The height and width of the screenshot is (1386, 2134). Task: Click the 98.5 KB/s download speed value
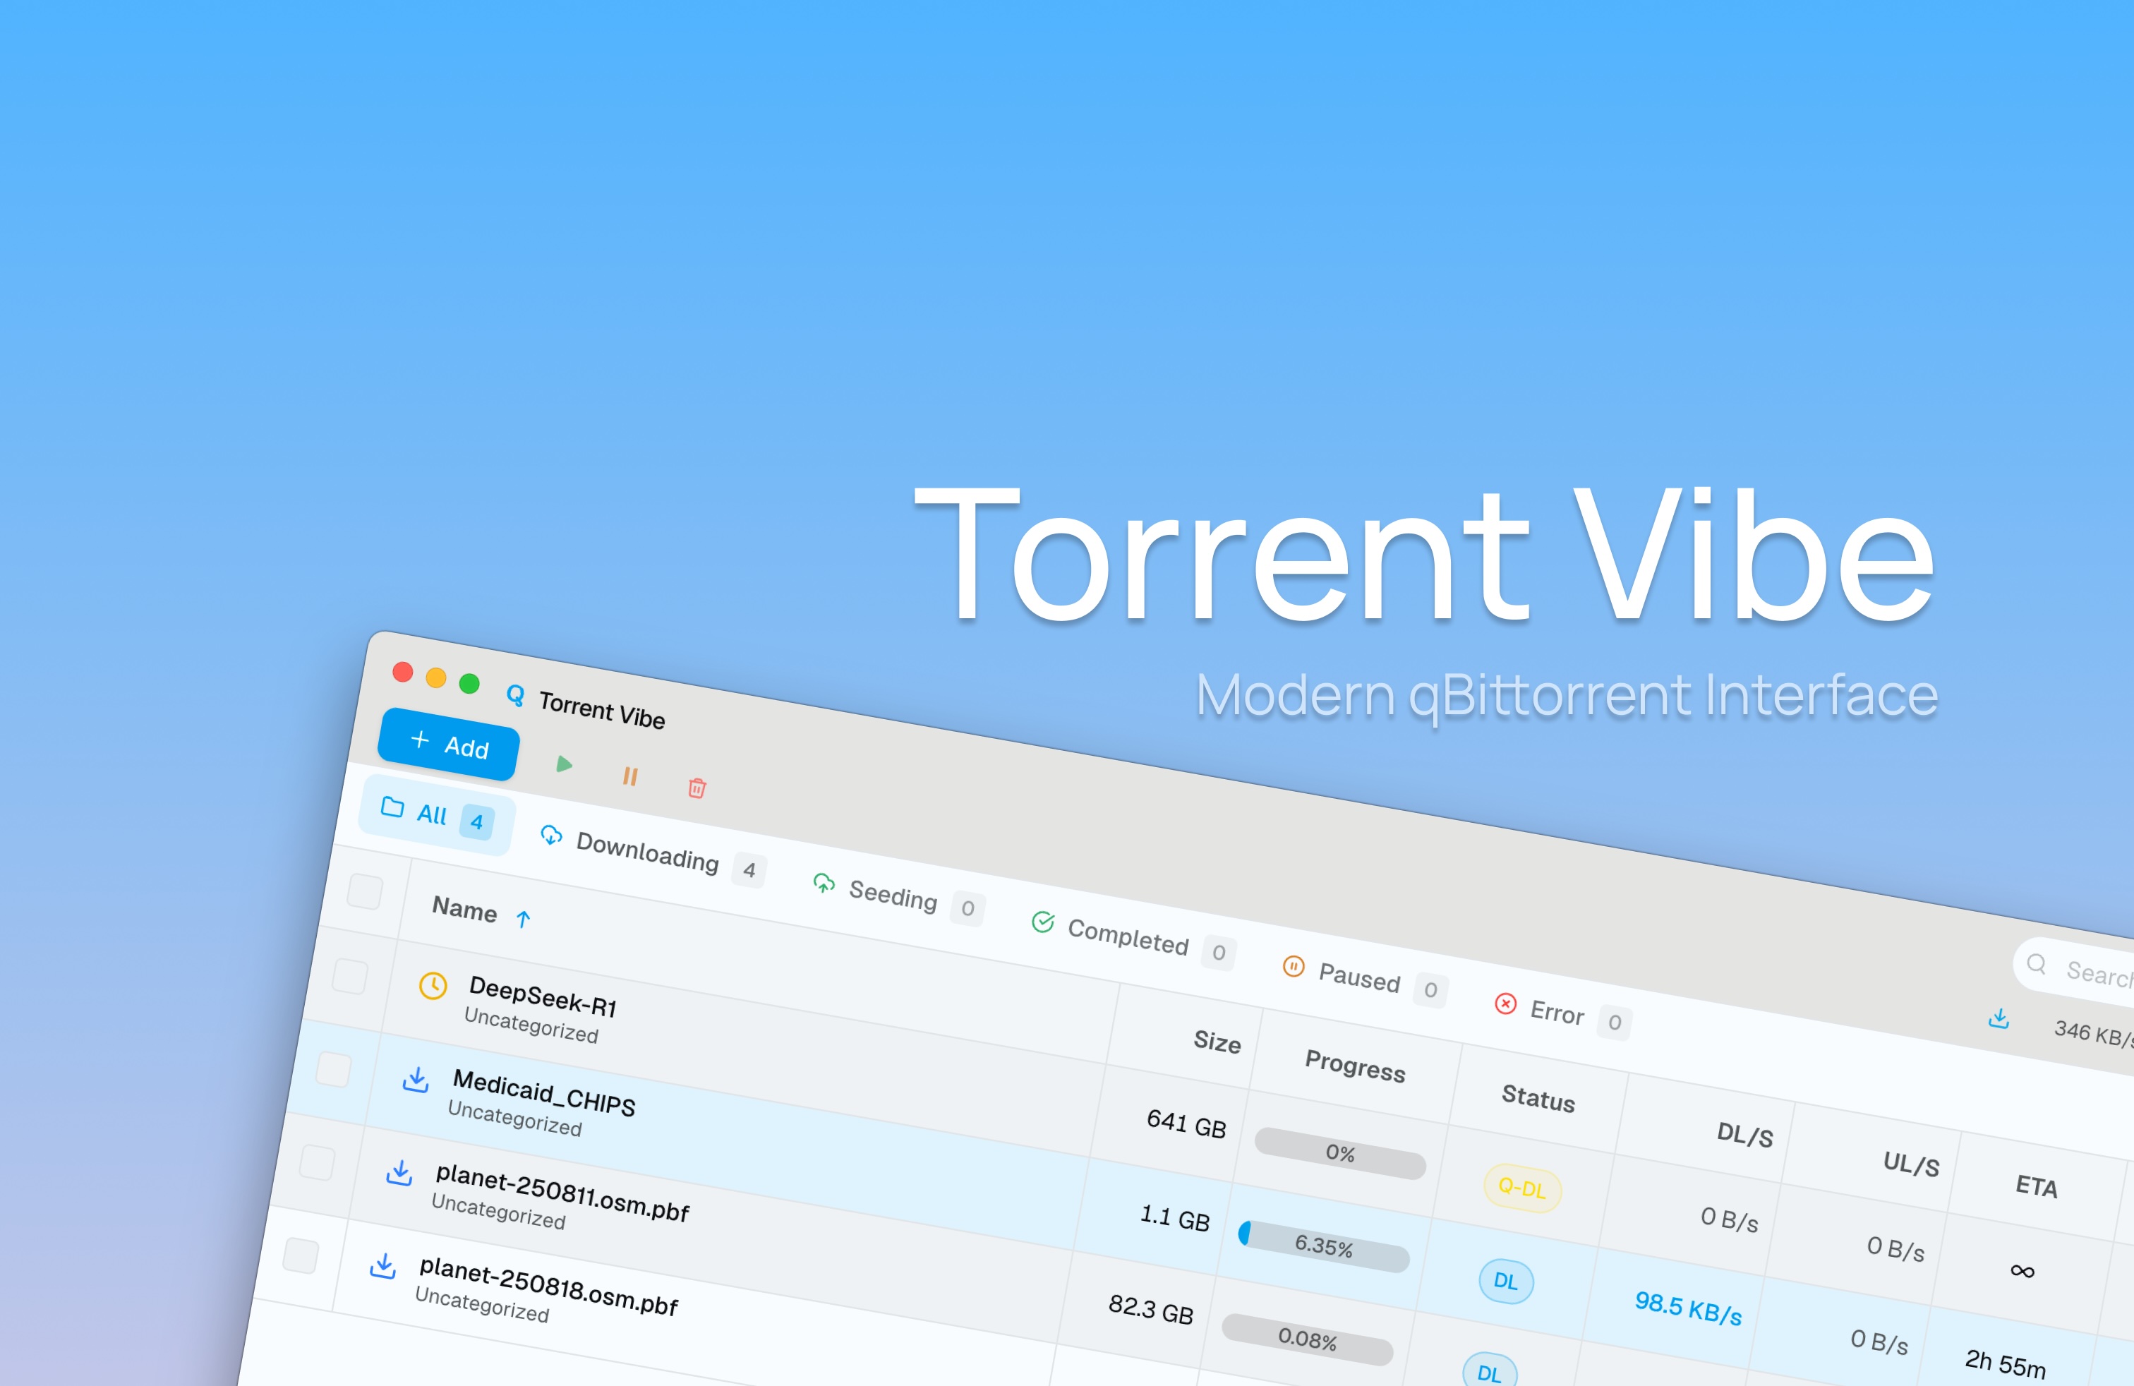[x=1689, y=1309]
